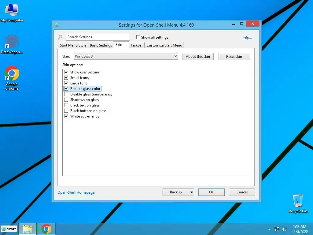This screenshot has width=313, height=235.
Task: Show hidden tray icons arrow
Action: click(269, 229)
